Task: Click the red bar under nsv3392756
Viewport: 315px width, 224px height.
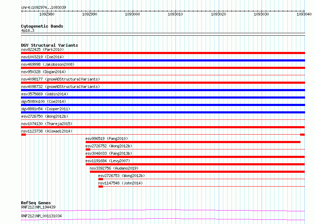Action: (x=197, y=172)
